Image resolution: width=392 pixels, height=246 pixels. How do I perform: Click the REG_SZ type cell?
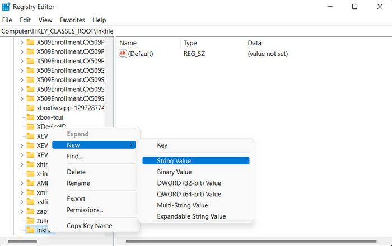pyautogui.click(x=194, y=54)
